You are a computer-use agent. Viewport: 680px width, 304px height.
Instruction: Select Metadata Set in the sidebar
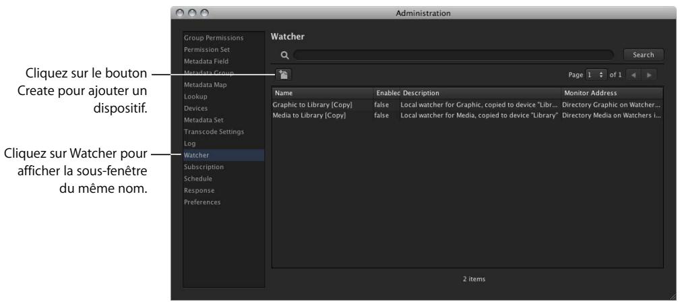(x=204, y=120)
